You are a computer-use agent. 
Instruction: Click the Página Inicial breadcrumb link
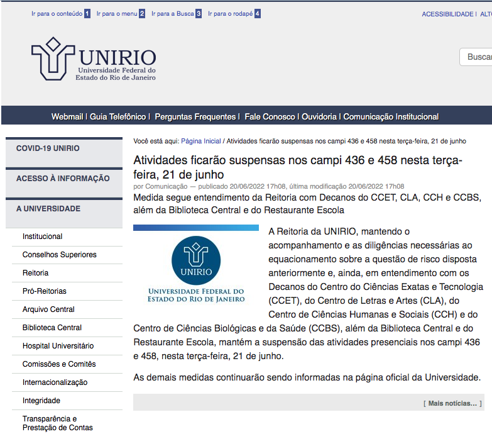pos(201,142)
